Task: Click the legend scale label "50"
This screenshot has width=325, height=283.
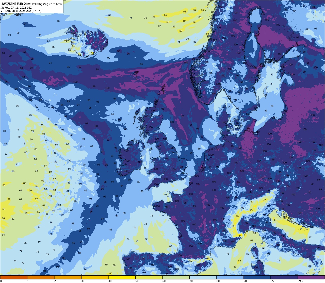Action: tap(137, 281)
